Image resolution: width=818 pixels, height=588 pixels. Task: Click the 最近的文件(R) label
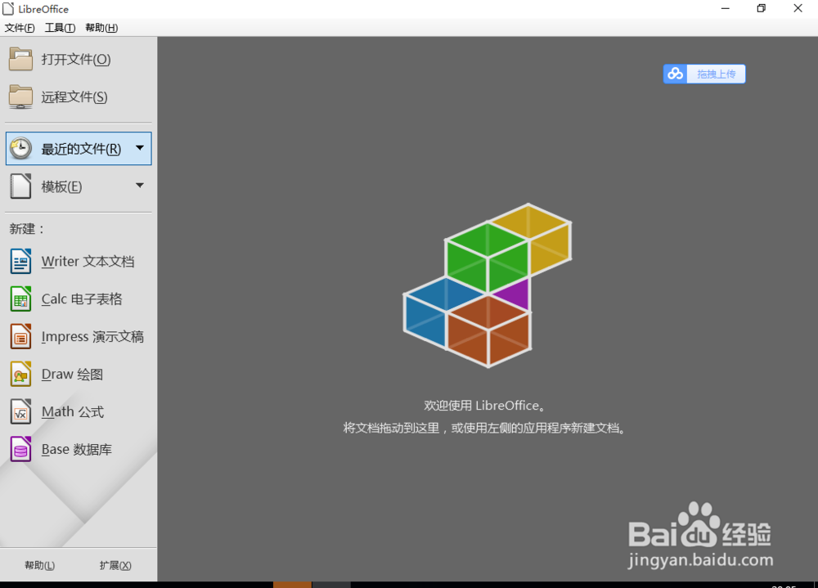pos(81,149)
